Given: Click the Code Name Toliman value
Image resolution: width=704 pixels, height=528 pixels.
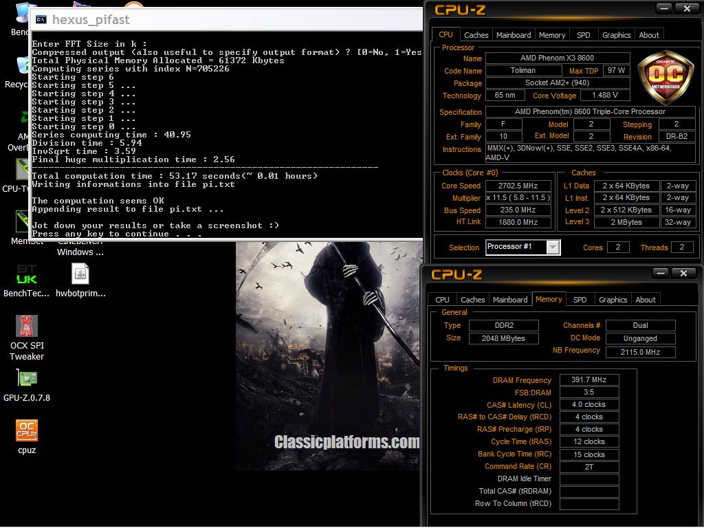Looking at the screenshot, I should pyautogui.click(x=523, y=71).
